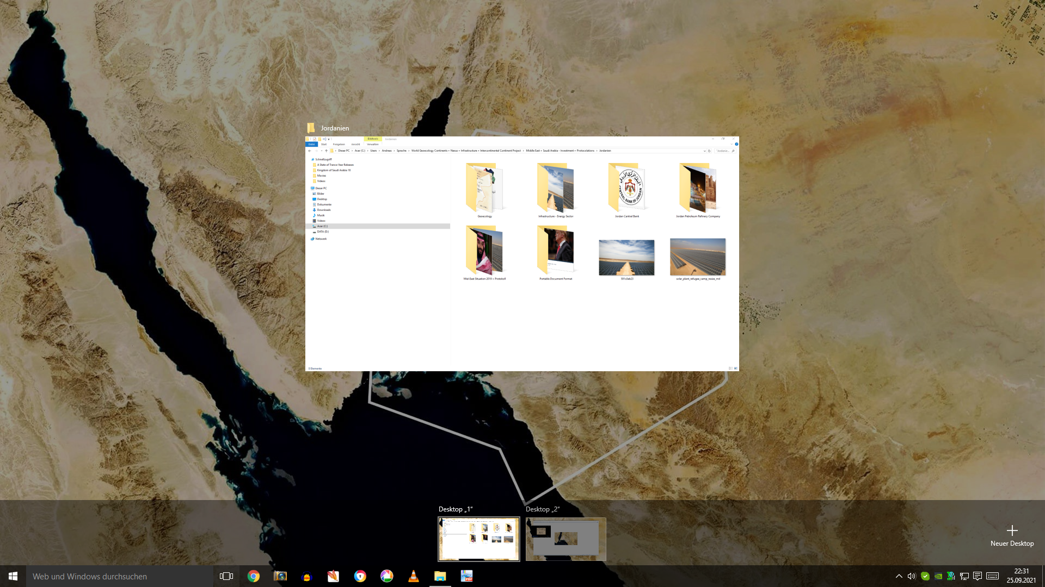Launch VLC media player from the taskbar

pyautogui.click(x=413, y=576)
